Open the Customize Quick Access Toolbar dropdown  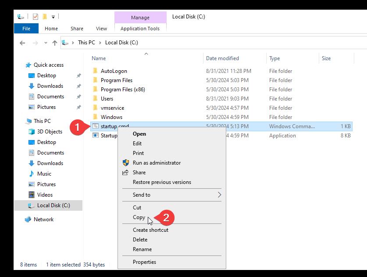pyautogui.click(x=53, y=17)
